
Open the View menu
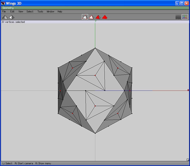point(21,12)
